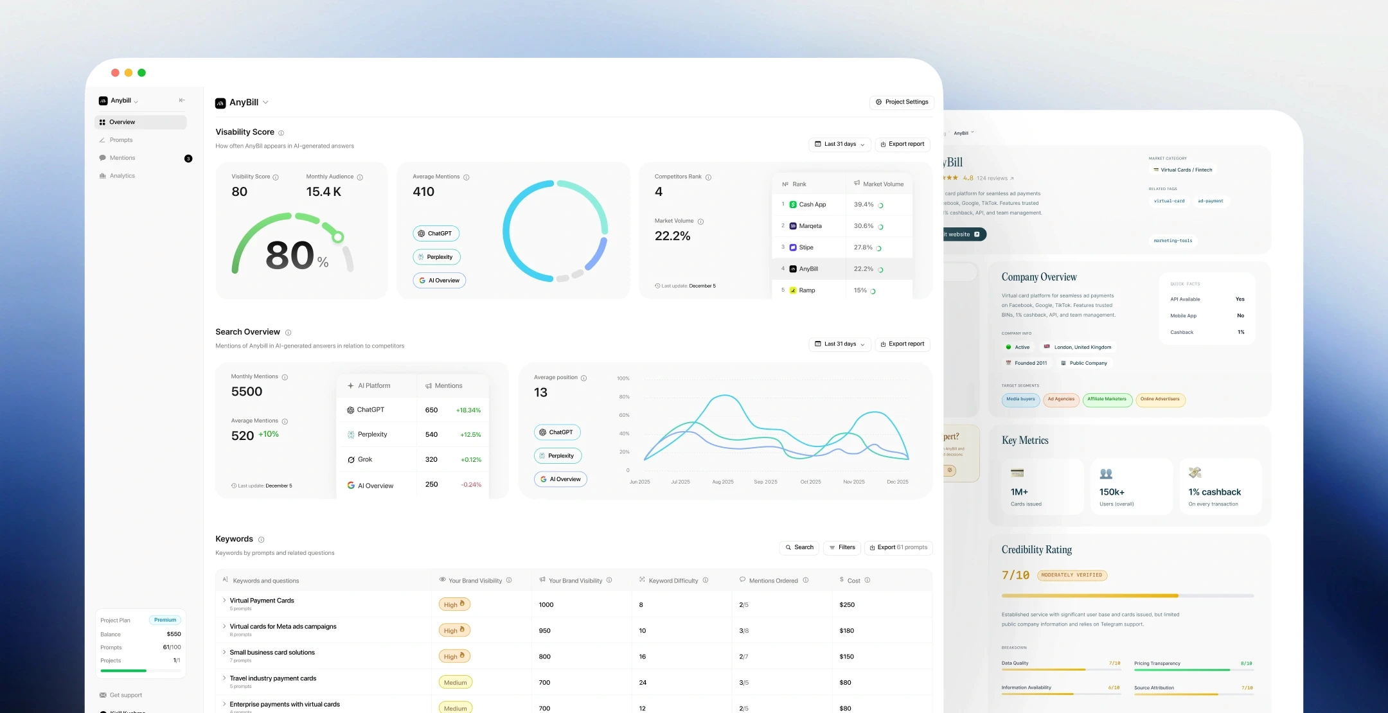Click the Search field in Keywords section

tap(799, 547)
